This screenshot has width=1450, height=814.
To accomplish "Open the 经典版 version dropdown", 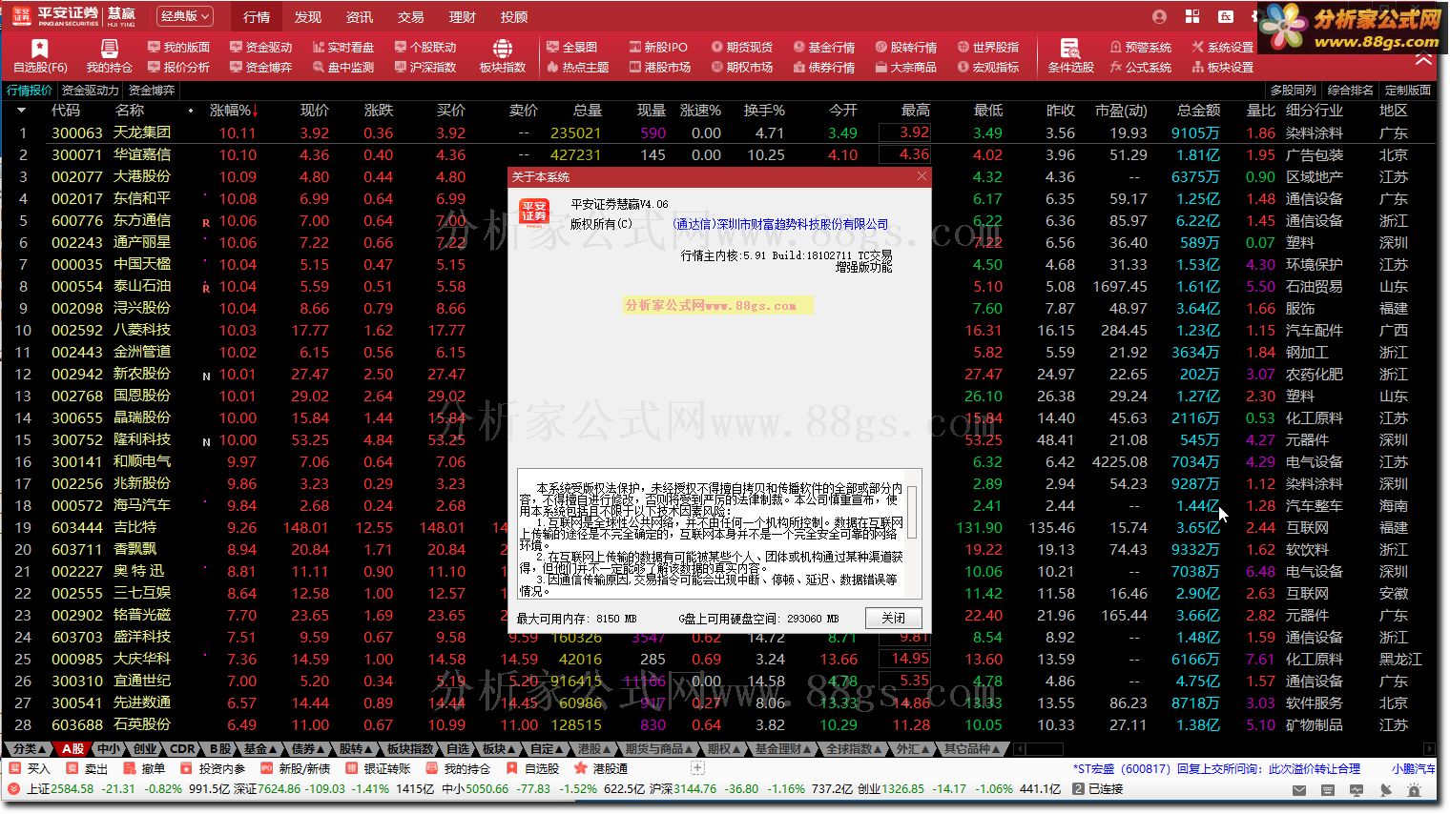I will click(185, 16).
